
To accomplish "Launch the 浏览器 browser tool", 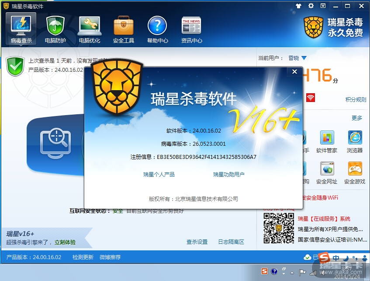I will [x=355, y=142].
